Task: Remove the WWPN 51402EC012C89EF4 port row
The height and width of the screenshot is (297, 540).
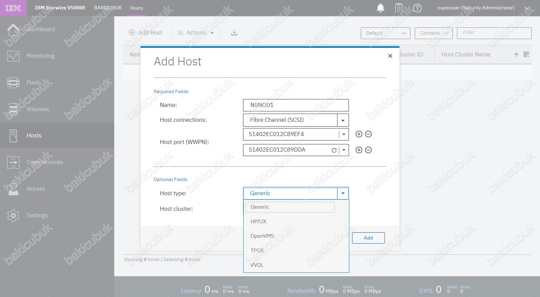Action: [368, 134]
